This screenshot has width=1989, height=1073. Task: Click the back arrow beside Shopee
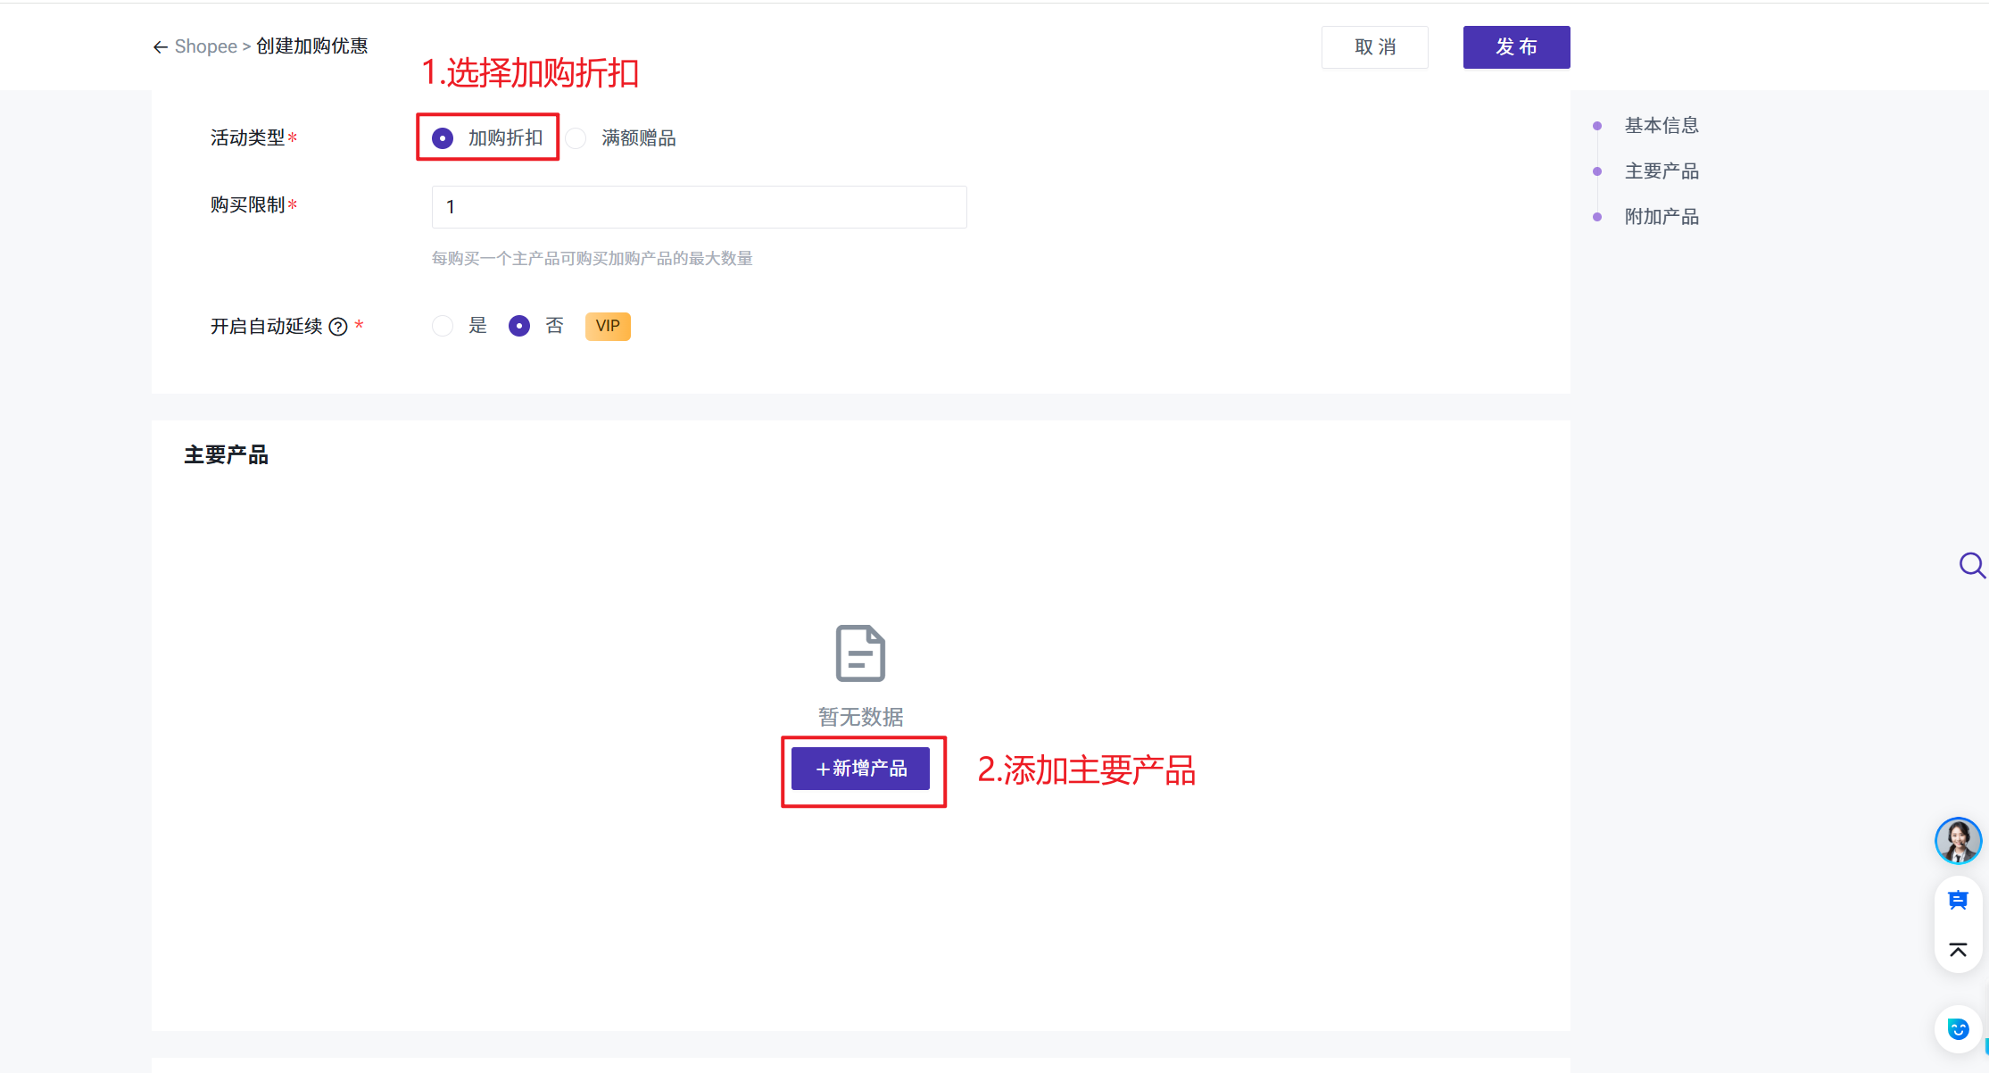coord(161,47)
